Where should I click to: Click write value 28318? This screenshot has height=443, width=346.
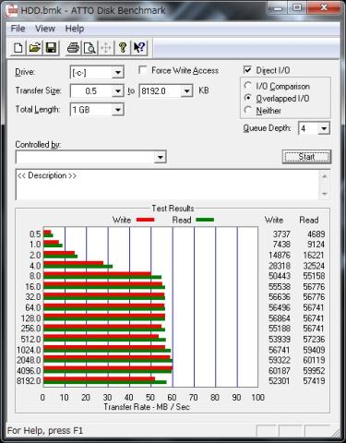(x=280, y=266)
